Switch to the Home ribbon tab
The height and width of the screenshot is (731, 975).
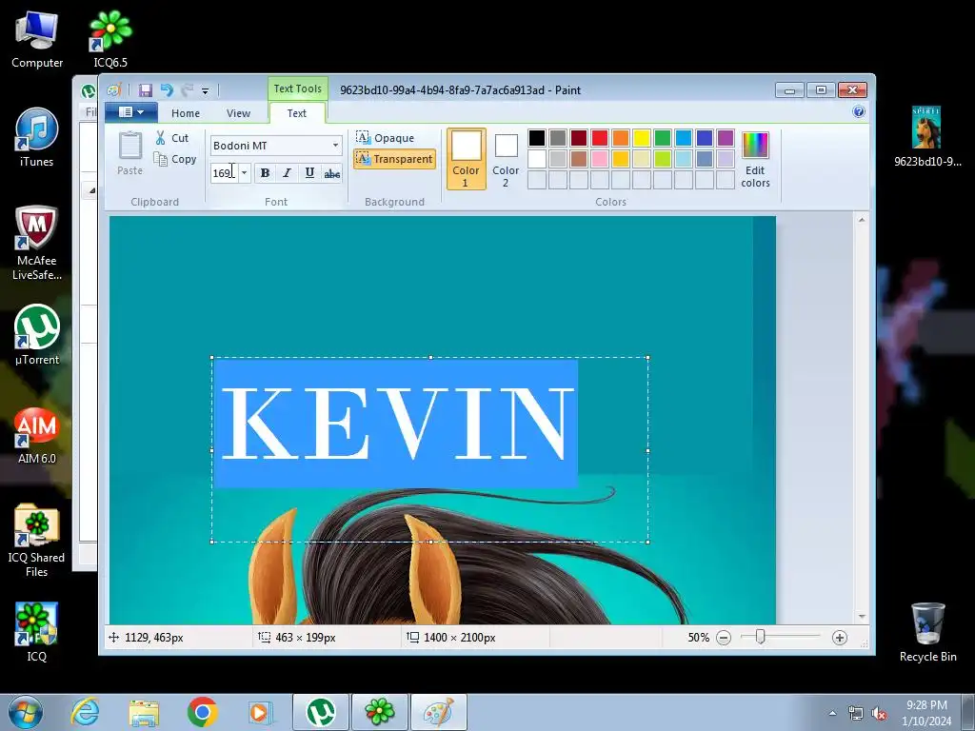pos(186,113)
